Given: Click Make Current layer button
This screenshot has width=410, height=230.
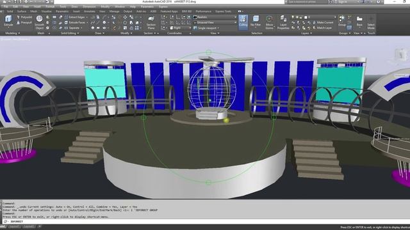Looking at the screenshot, I should (323, 23).
